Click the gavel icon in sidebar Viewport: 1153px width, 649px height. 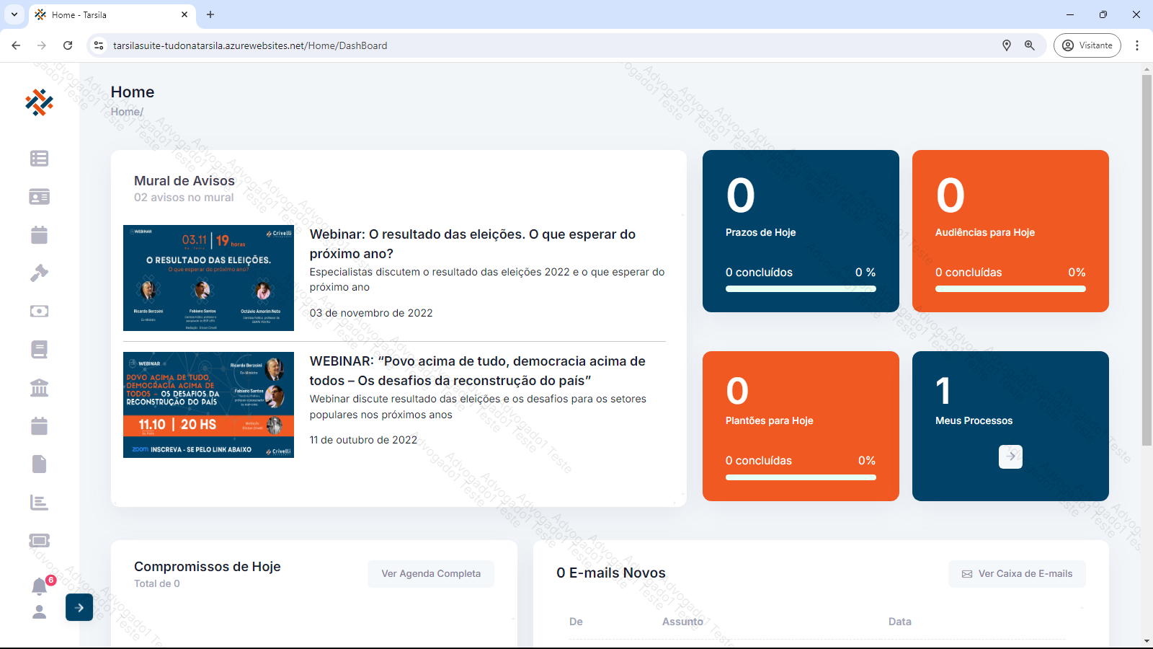coord(40,273)
